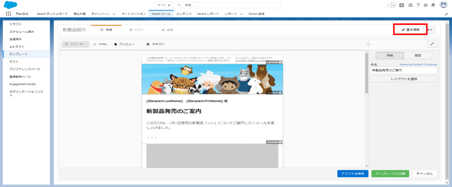Viewport: 452px width, 187px height.
Task: View notifications via the bell icon
Action: [433, 5]
